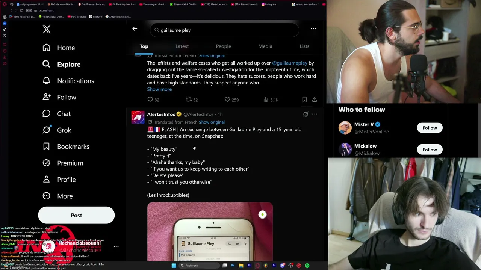The width and height of the screenshot is (481, 270).
Task: Click the Grok icon on AlertesInfos post
Action: tap(306, 114)
